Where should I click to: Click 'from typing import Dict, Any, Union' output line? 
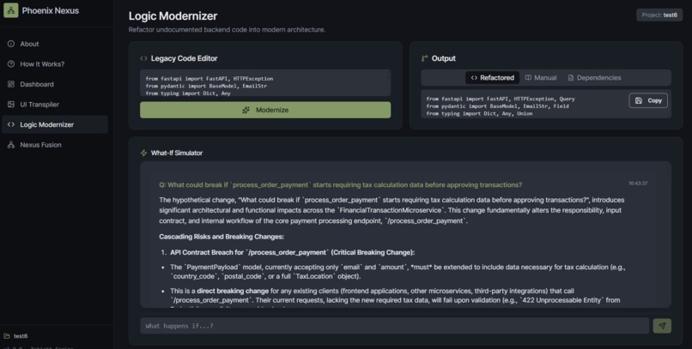click(479, 114)
